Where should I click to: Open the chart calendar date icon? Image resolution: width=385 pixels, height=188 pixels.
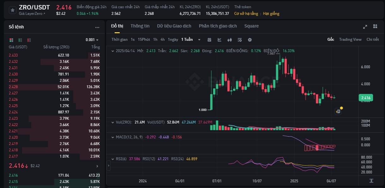click(x=209, y=40)
